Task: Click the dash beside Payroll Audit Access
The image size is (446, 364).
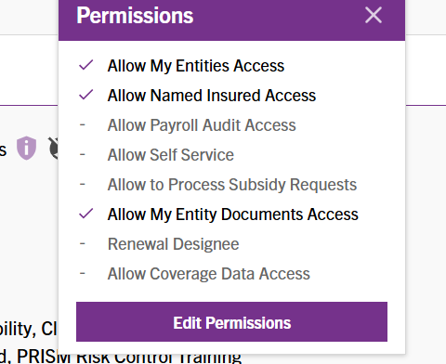Action: pos(83,124)
